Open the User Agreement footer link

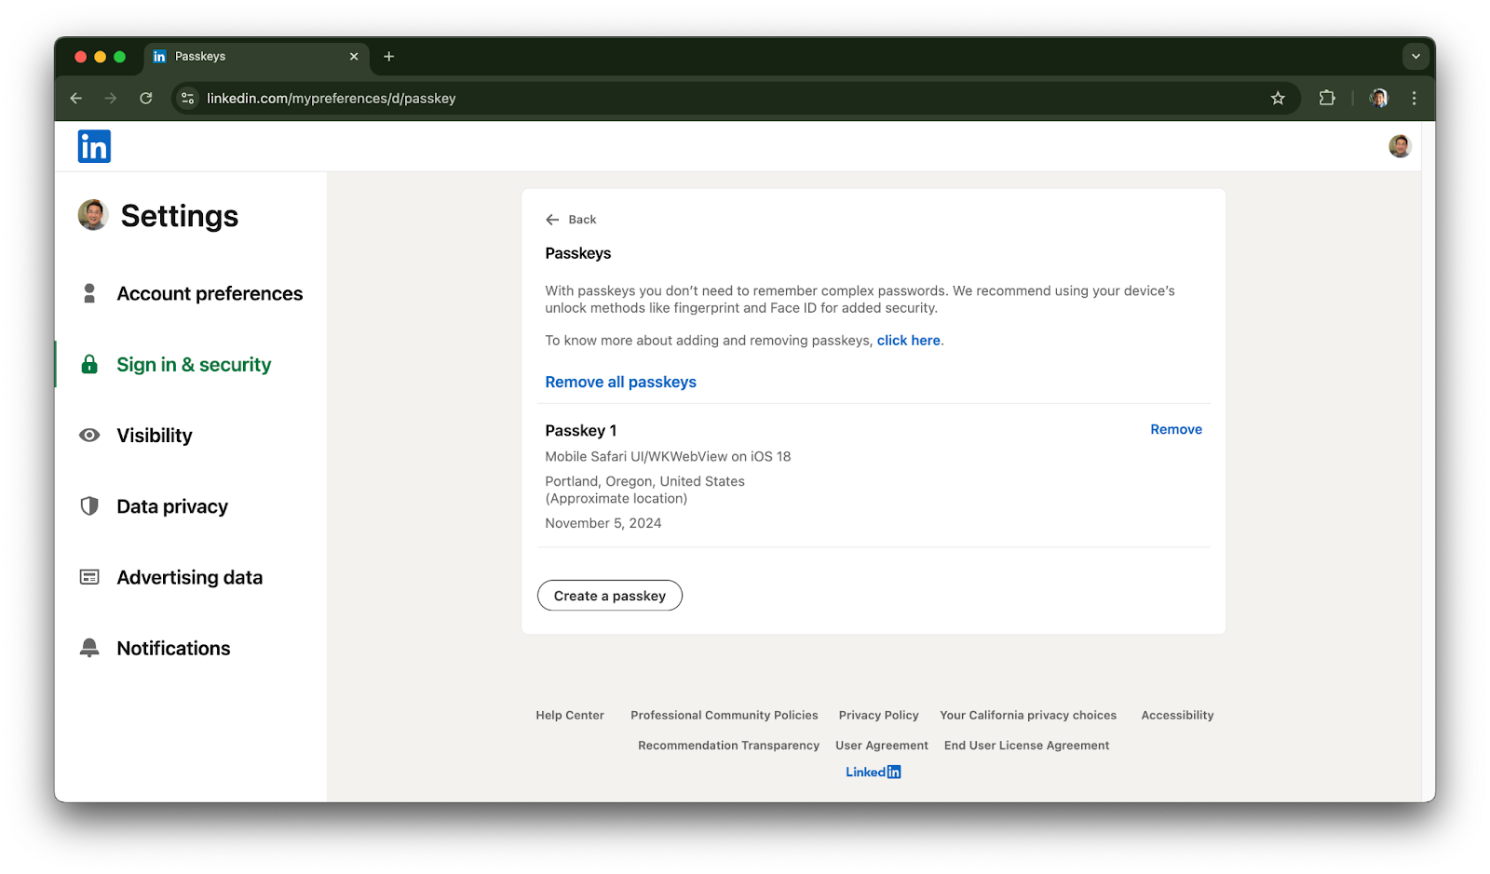click(x=882, y=746)
